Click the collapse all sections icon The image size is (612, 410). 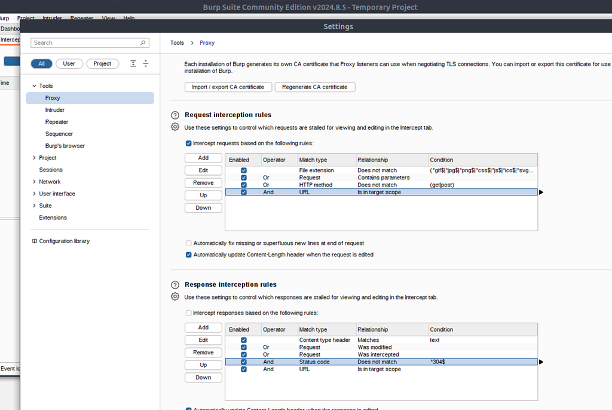pyautogui.click(x=146, y=63)
